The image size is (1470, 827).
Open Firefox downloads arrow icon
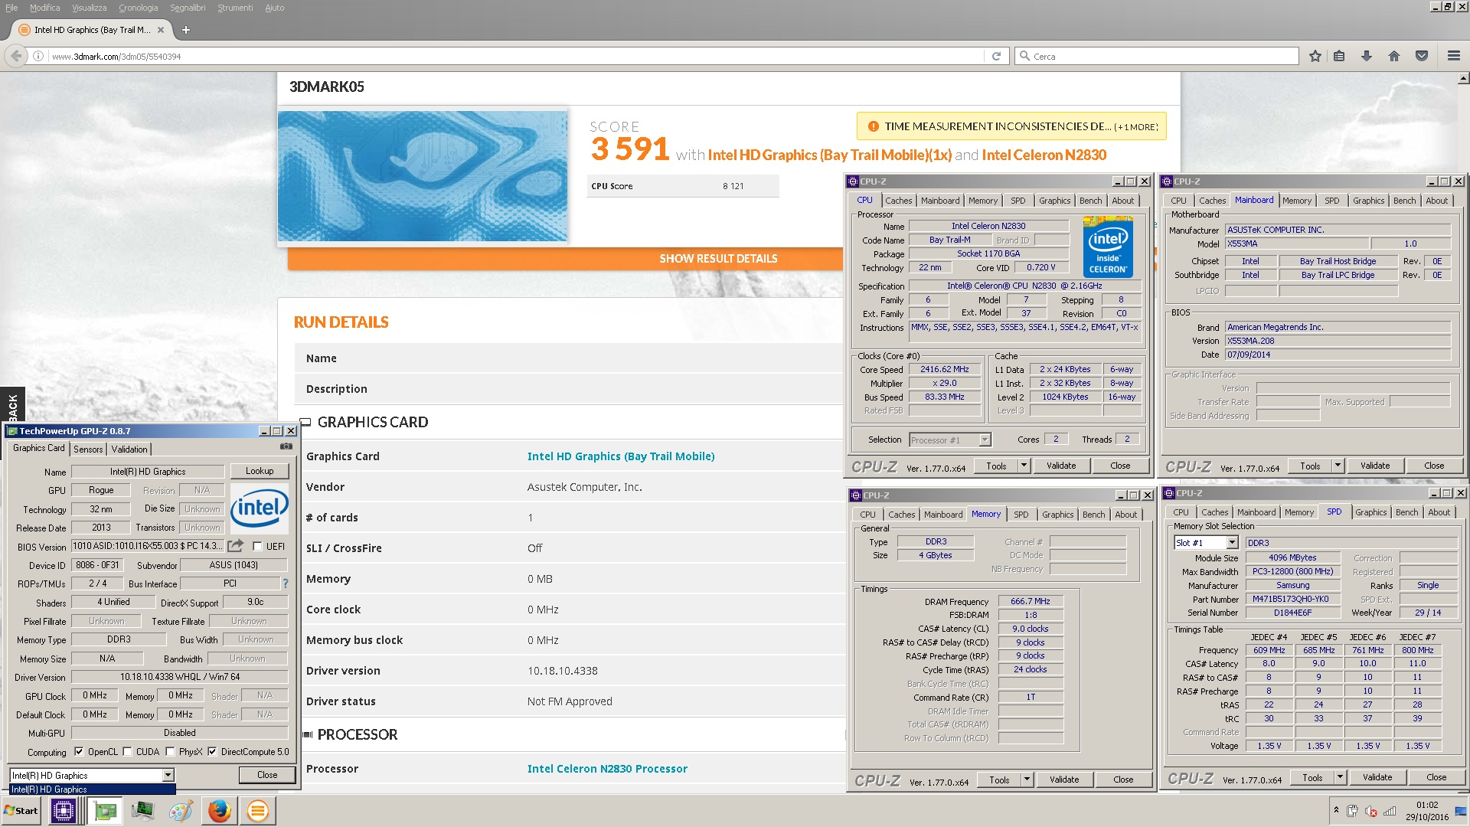(x=1366, y=56)
